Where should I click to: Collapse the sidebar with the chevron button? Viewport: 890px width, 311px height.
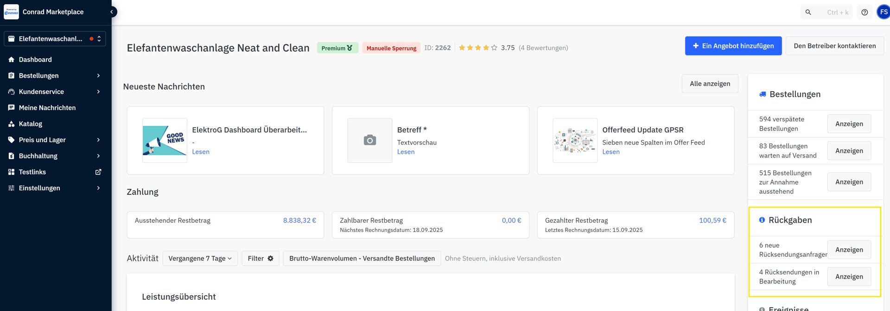point(112,12)
